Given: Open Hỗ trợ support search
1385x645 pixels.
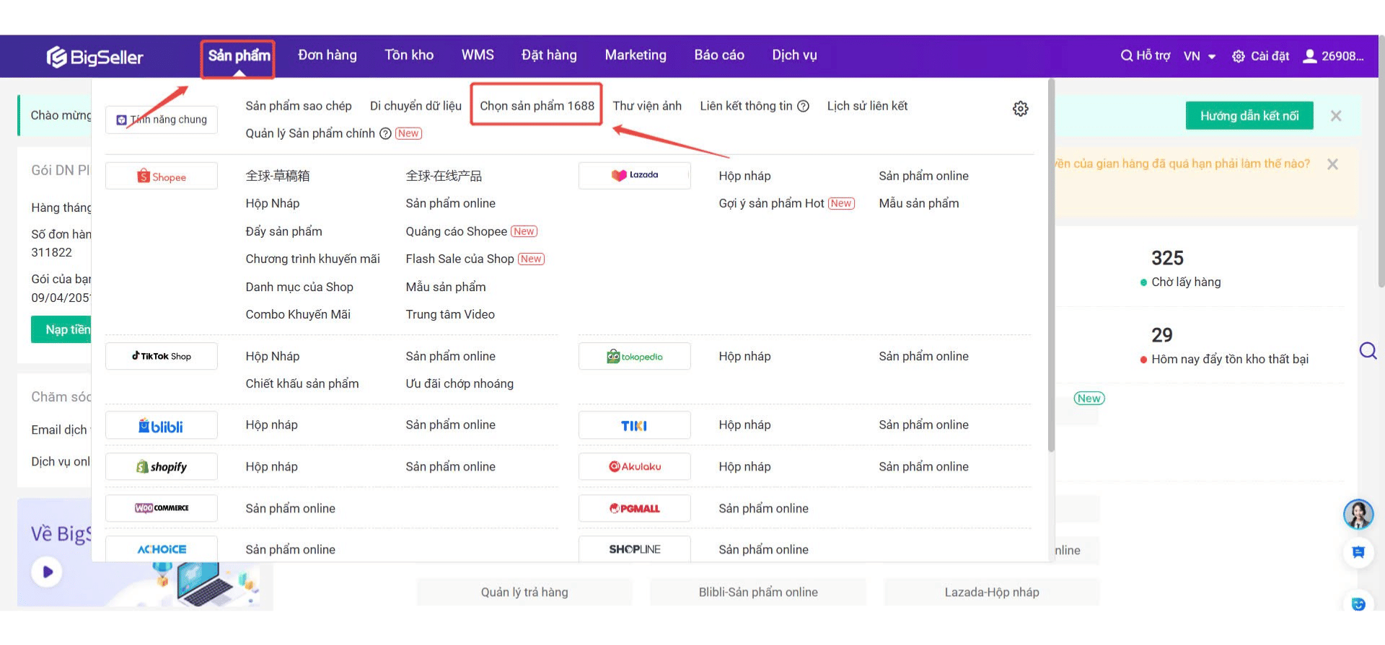Looking at the screenshot, I should tap(1145, 56).
